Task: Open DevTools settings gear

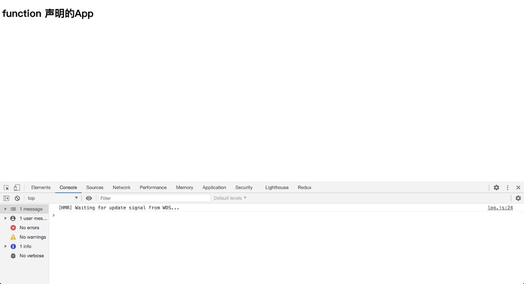Action: 496,188
